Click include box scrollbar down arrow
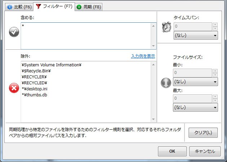This screenshot has width=227, height=162. [153, 46]
